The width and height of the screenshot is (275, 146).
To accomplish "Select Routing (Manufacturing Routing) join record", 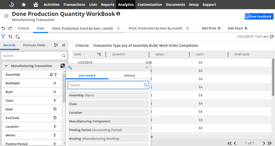I will (x=108, y=139).
